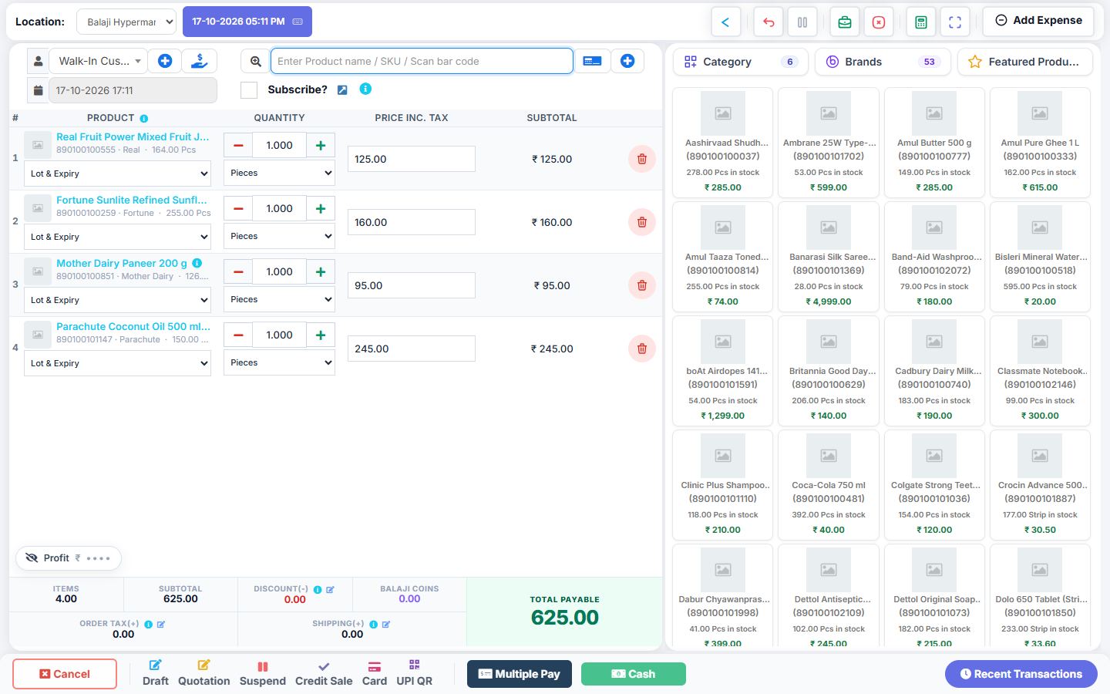1110x694 pixels.
Task: Open the Balaji Hypermart location dropdown
Action: coord(126,22)
